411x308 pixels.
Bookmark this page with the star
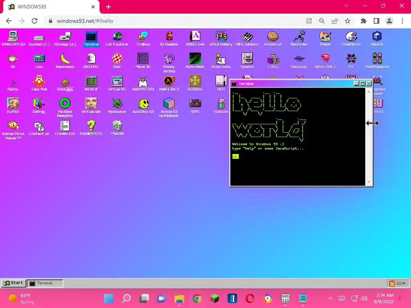(x=348, y=21)
